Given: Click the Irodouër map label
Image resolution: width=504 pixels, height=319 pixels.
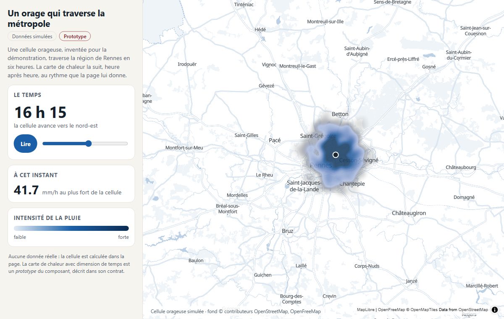Looking at the screenshot, I should pyautogui.click(x=187, y=64).
